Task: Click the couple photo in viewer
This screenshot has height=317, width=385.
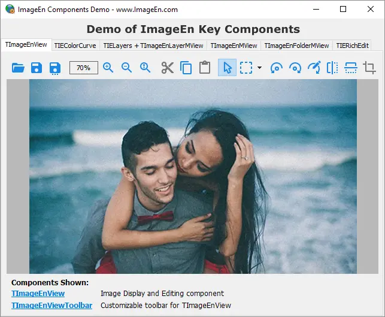Action: click(193, 176)
